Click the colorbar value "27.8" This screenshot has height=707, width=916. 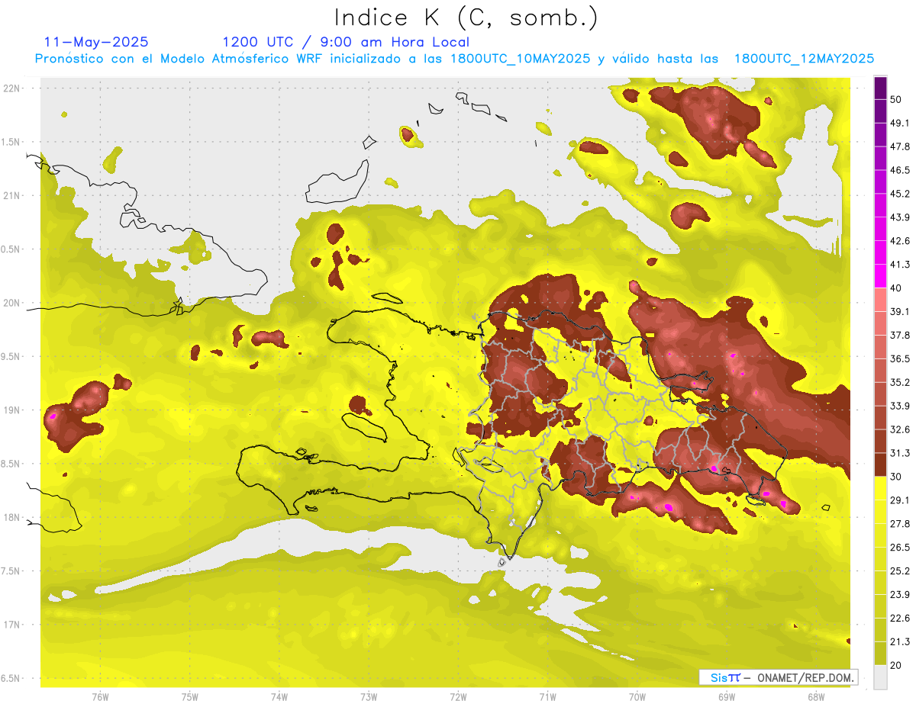pyautogui.click(x=900, y=524)
